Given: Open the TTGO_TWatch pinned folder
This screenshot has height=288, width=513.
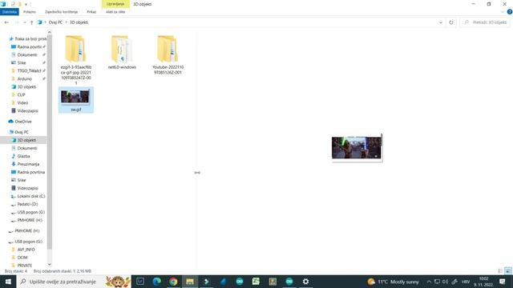Looking at the screenshot, I should click(x=28, y=71).
